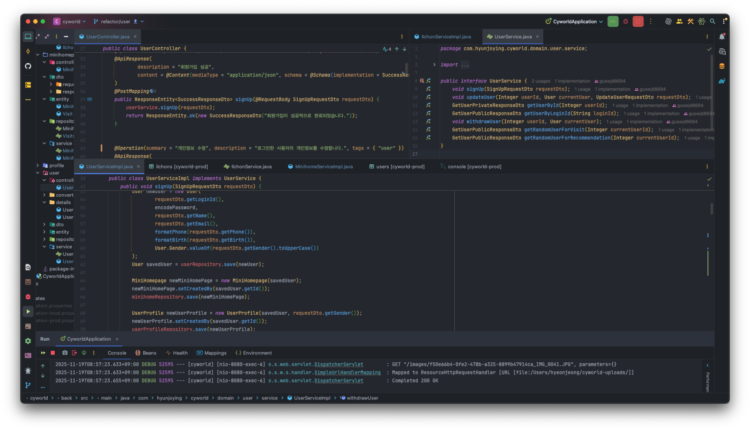Open the Structure tool window icon
The height and width of the screenshot is (431, 750).
28,85
